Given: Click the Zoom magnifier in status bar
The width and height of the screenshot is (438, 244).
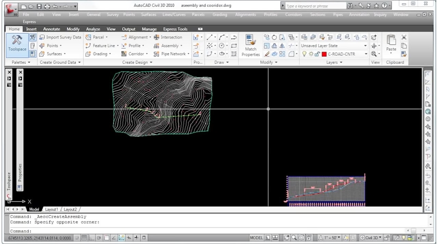Looking at the screenshot, I should click(x=294, y=238).
